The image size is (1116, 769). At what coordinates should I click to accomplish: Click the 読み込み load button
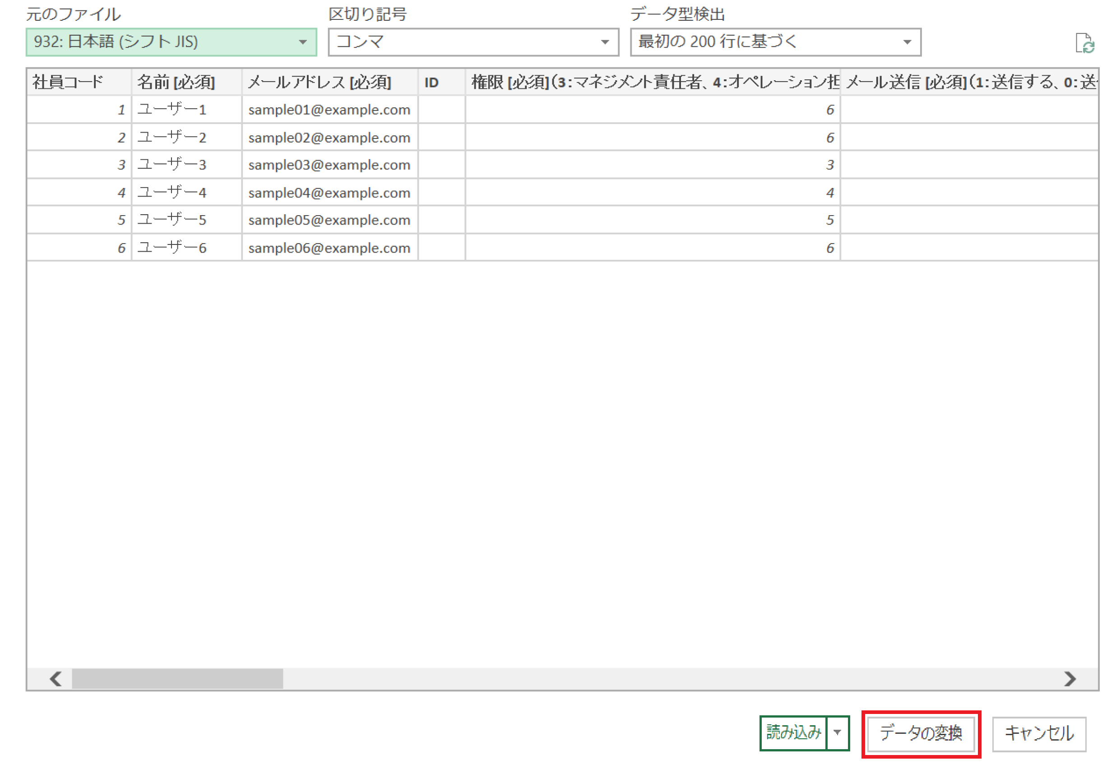pos(793,732)
